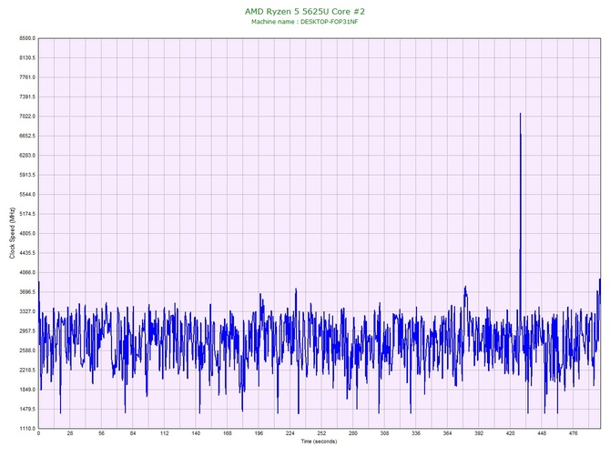Image resolution: width=610 pixels, height=457 pixels.
Task: Click the 224 x-axis tick label
Action: point(290,433)
